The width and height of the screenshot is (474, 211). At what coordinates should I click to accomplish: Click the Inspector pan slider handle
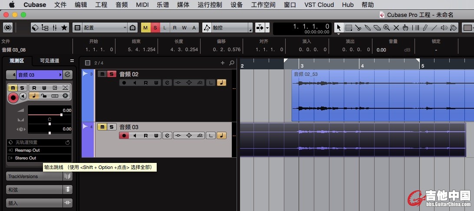[x=49, y=124]
